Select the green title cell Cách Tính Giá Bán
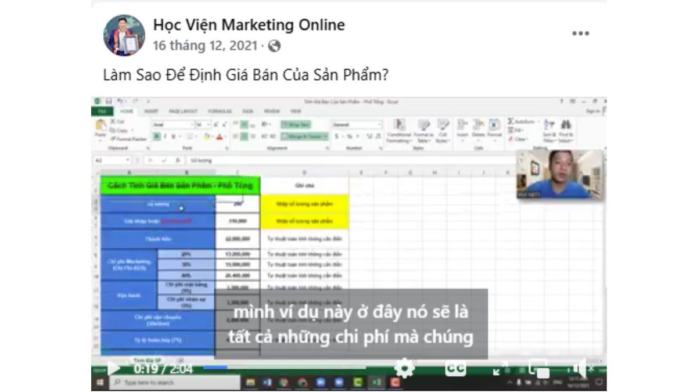This screenshot has width=697, height=392. 180,186
